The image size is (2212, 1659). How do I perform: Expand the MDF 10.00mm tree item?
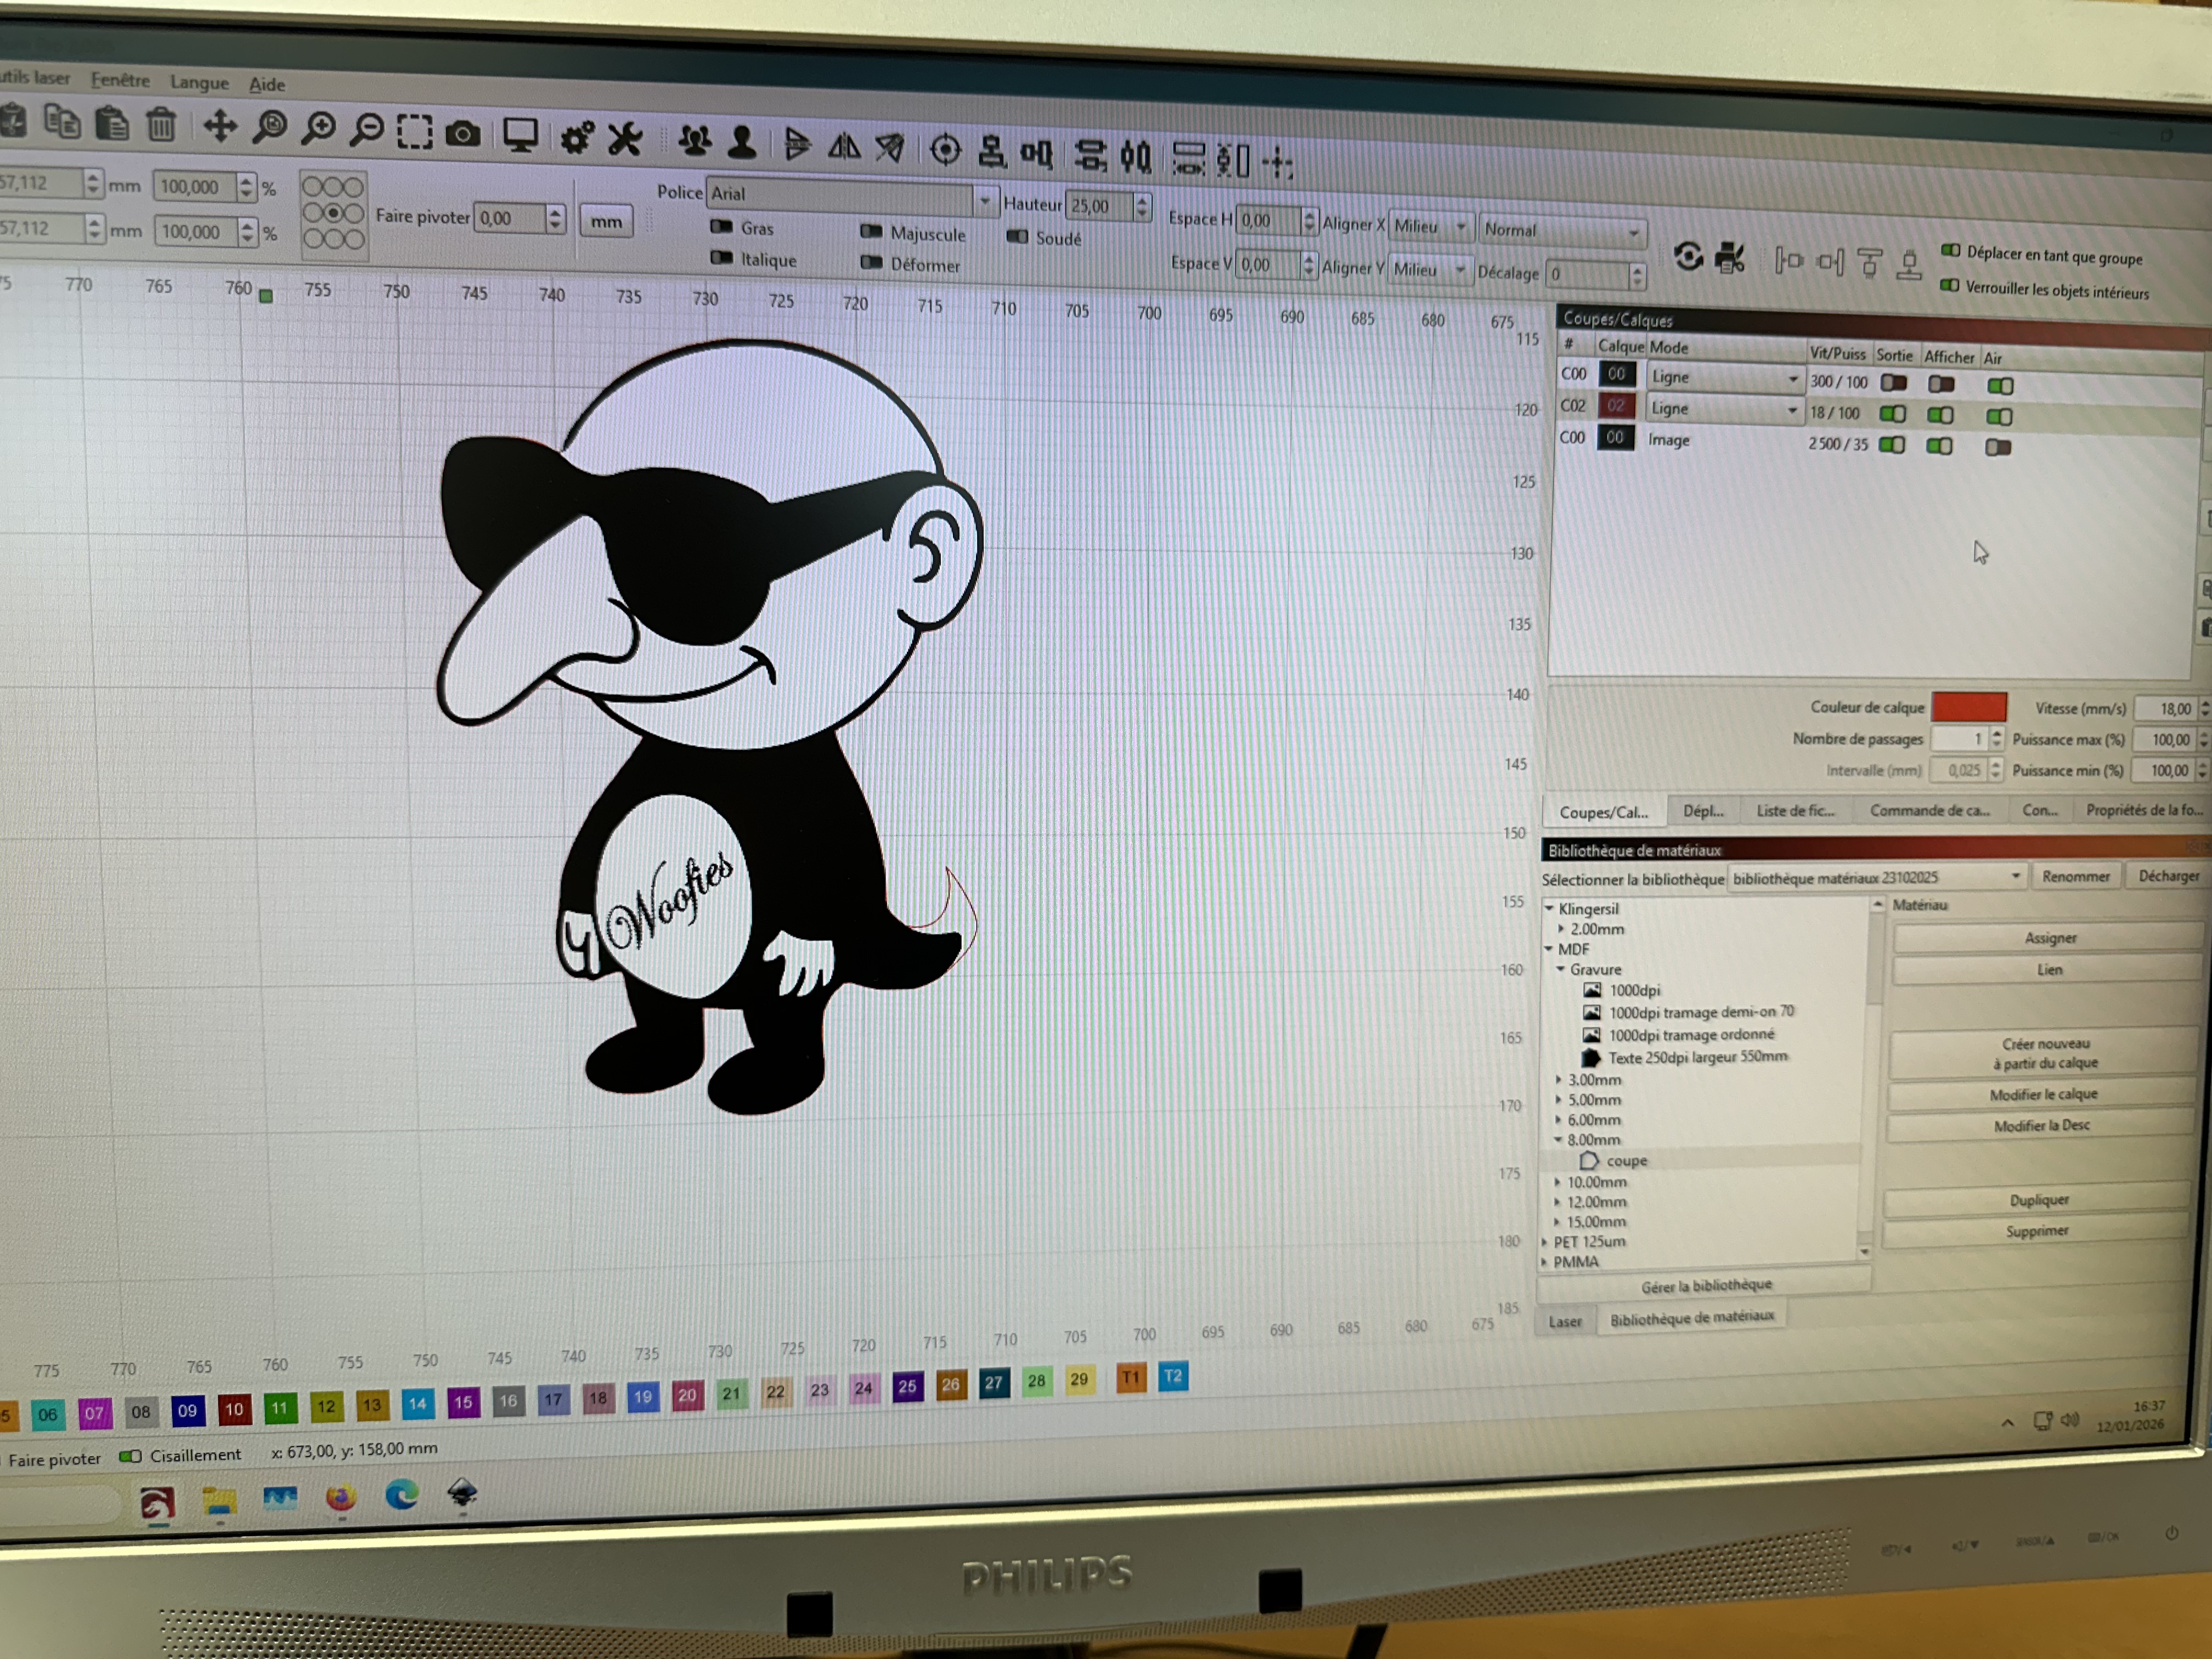tap(1558, 1182)
